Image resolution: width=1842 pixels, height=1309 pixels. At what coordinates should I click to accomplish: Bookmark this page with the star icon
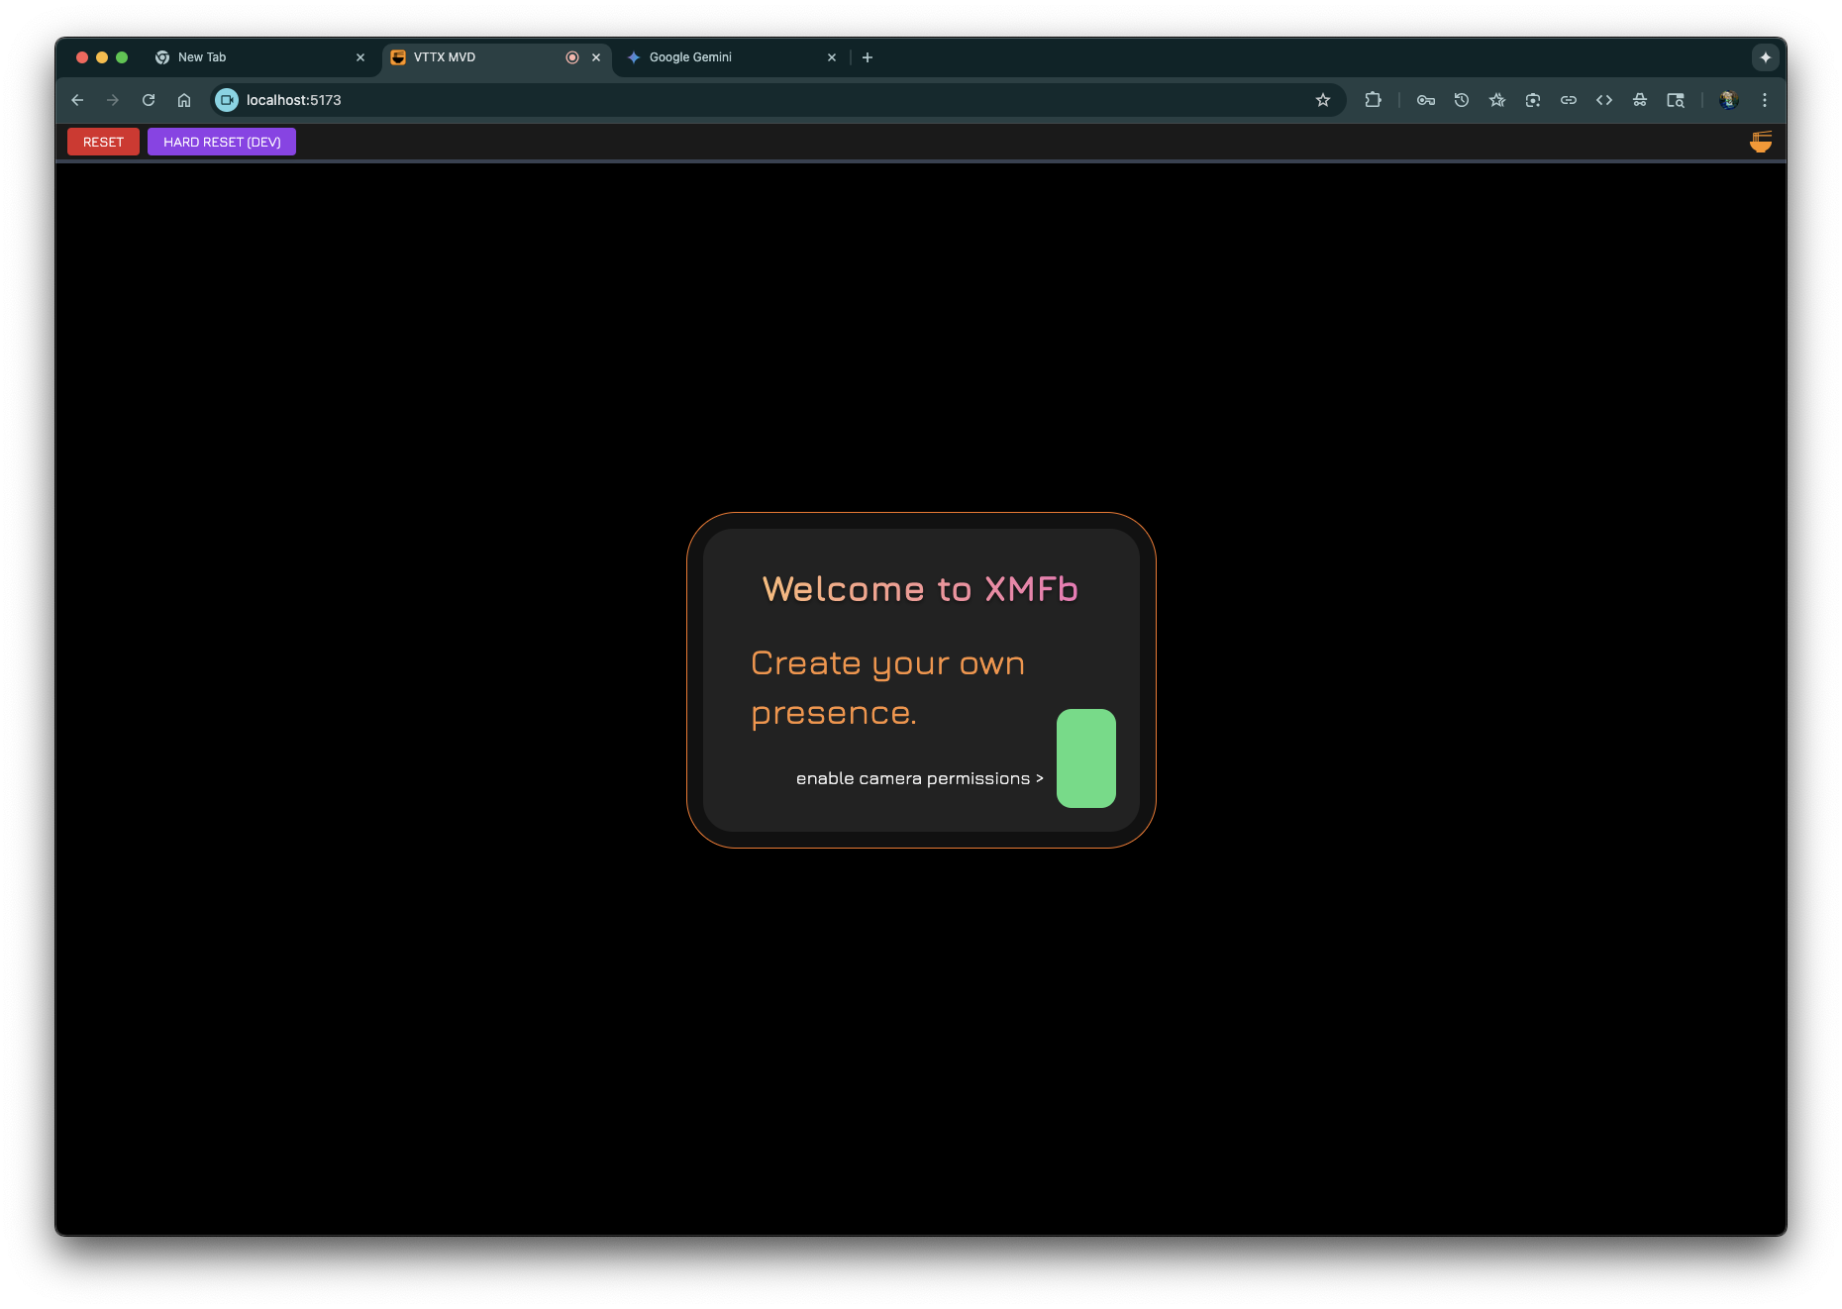[1323, 100]
